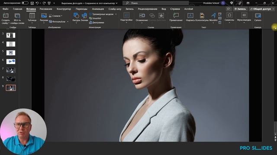Viewport: 277px width, 155px height.
Task: Expand the file name save-location dropdown
Action: [116, 3]
